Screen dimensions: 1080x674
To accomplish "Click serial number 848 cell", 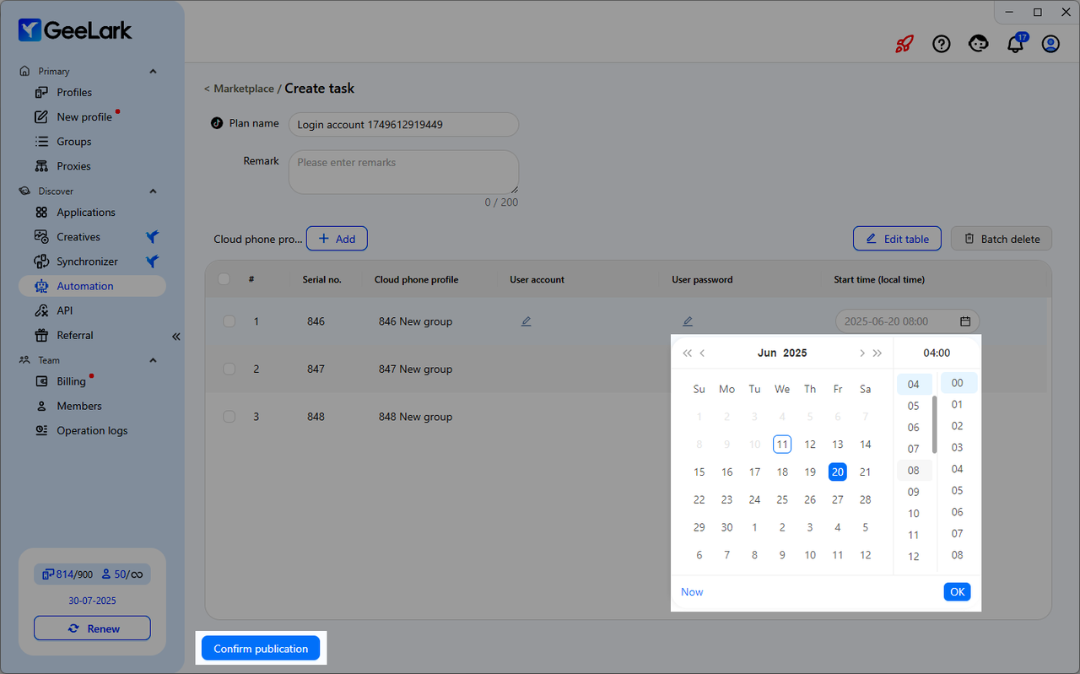I will pyautogui.click(x=316, y=417).
